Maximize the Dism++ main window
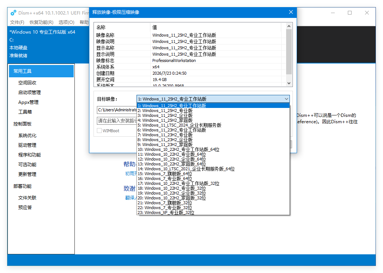Image resolution: width=383 pixels, height=273 pixels. coord(350,13)
